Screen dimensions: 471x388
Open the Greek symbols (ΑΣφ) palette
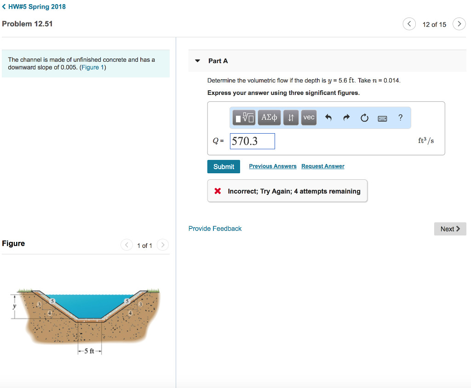tap(269, 118)
